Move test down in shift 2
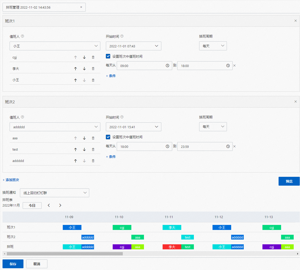This screenshot has height=270, width=300. (x=84, y=149)
